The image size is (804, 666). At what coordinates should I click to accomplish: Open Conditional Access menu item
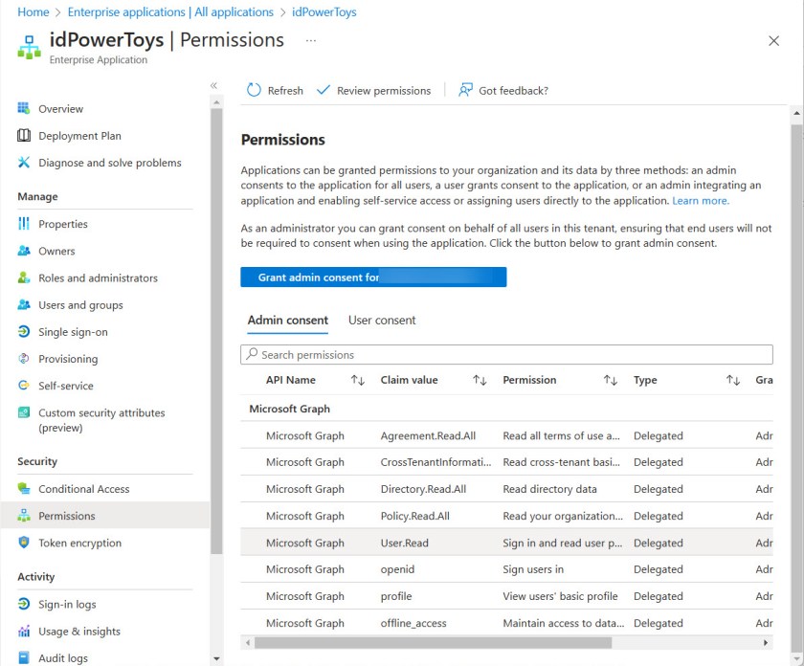(x=84, y=489)
